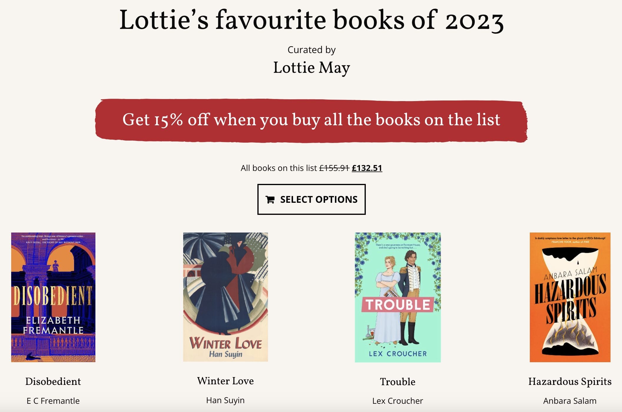This screenshot has height=412, width=622.
Task: Open author Lex Croucher
Action: [x=398, y=401]
